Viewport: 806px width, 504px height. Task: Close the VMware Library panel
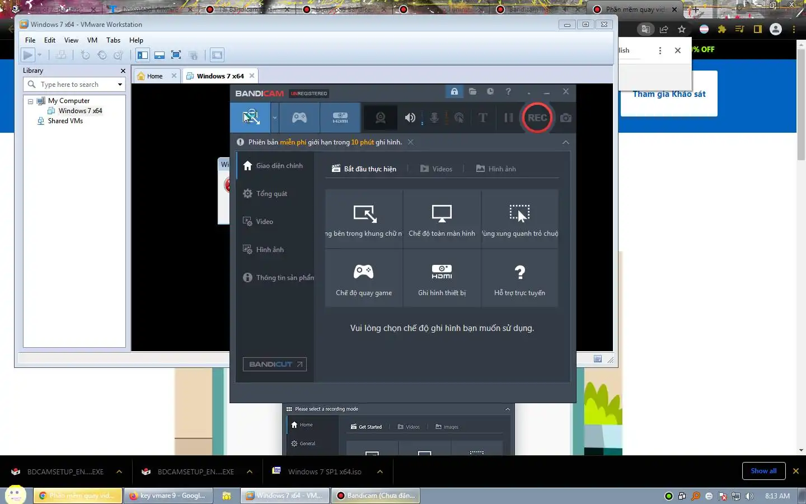123,71
